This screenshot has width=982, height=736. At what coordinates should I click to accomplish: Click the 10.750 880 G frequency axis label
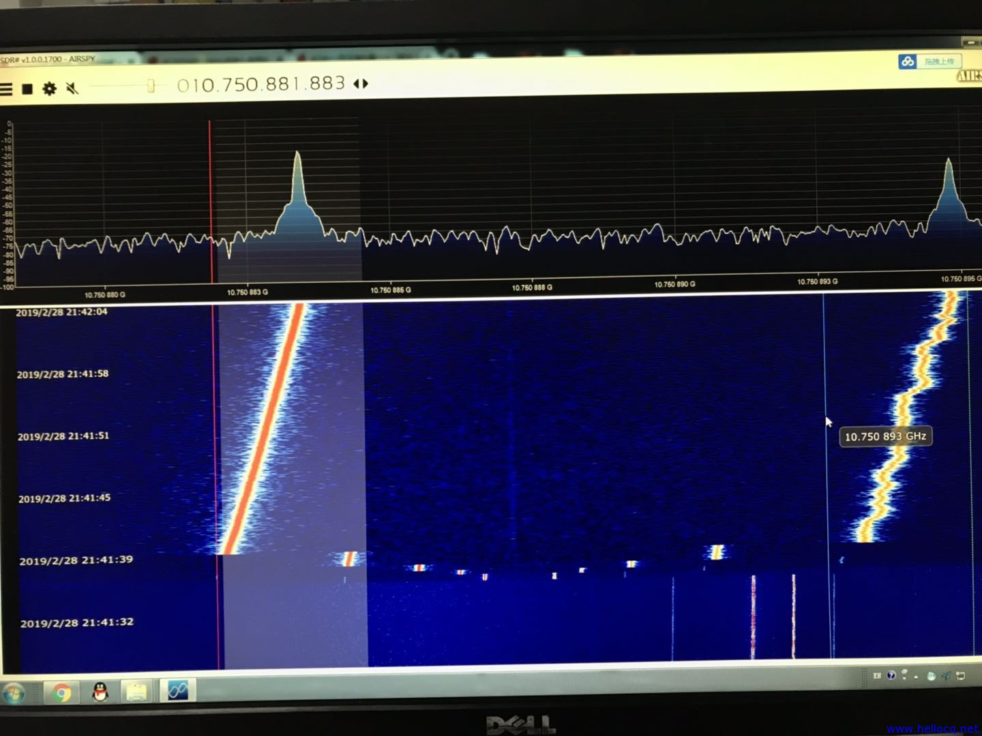pyautogui.click(x=105, y=295)
